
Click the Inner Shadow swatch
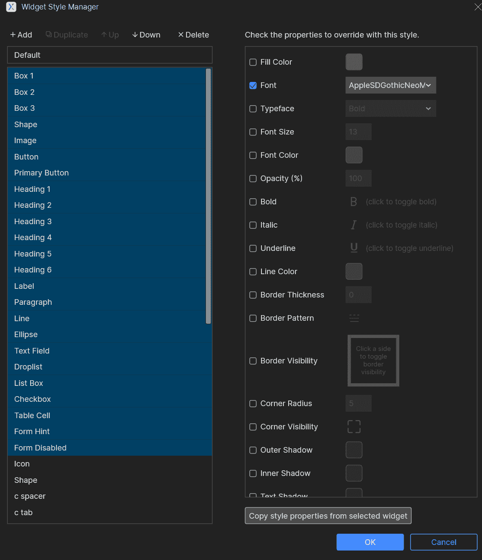(x=354, y=473)
